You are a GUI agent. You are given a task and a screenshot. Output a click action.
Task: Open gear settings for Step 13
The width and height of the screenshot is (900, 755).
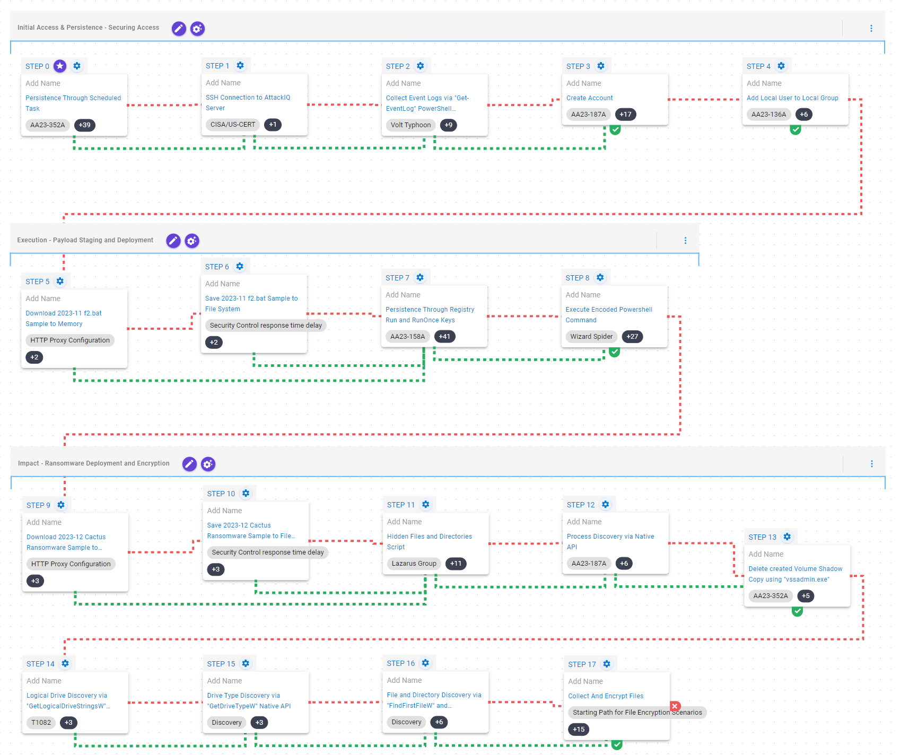tap(787, 537)
